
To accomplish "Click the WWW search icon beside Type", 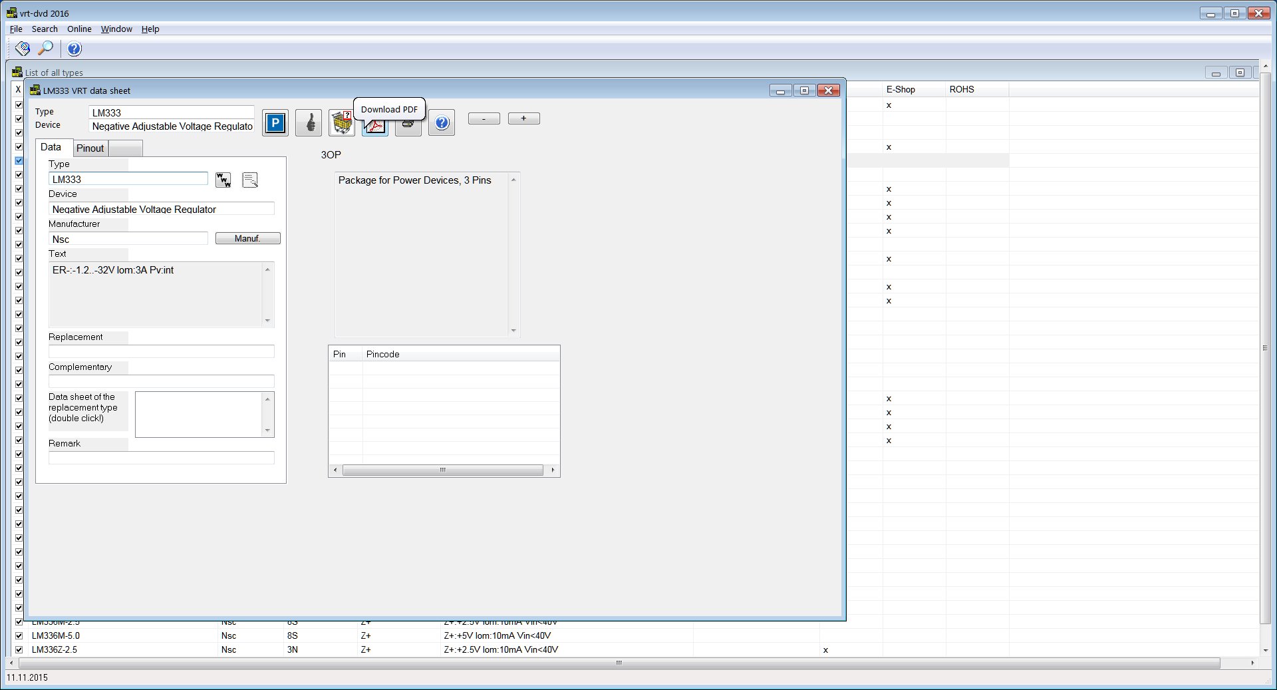I will (223, 180).
